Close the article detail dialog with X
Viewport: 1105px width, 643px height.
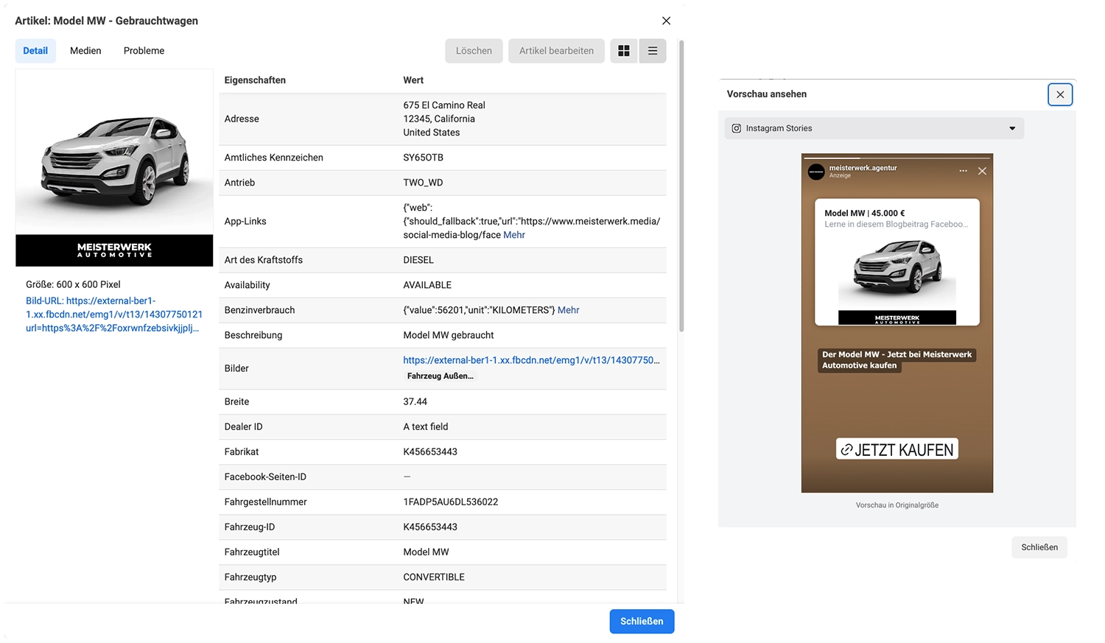coord(666,21)
